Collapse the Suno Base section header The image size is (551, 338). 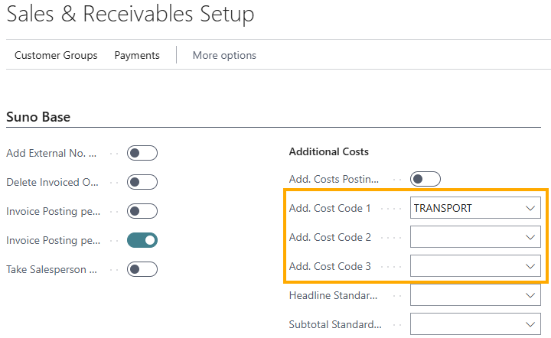click(38, 117)
